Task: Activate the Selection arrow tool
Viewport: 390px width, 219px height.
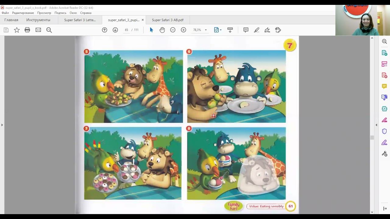Action: (151, 30)
